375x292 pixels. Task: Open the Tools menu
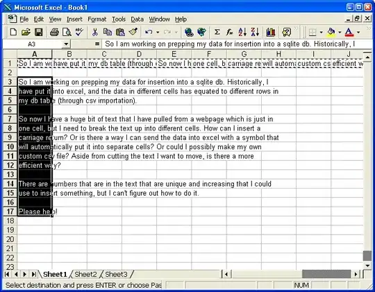tap(119, 19)
